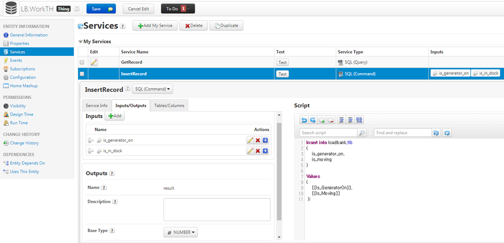Collapse the My Services section triangle
504x243 pixels.
pos(80,42)
